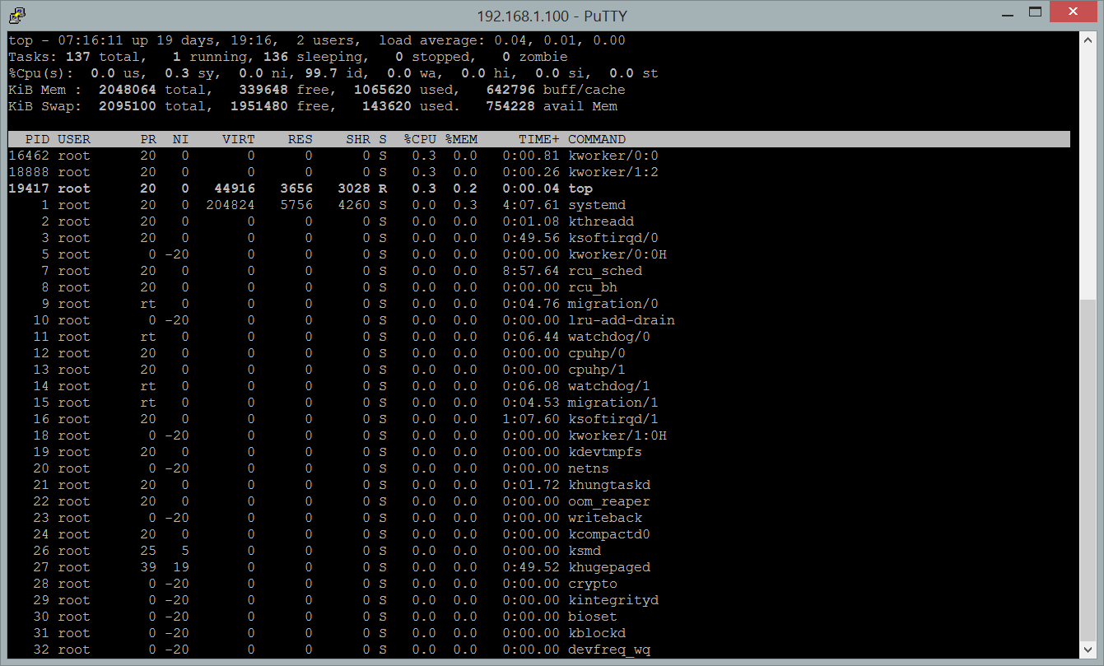Open the PuTTY system menu icon

coord(16,15)
